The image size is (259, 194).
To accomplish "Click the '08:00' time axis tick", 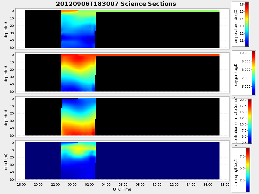I will click(140, 184).
